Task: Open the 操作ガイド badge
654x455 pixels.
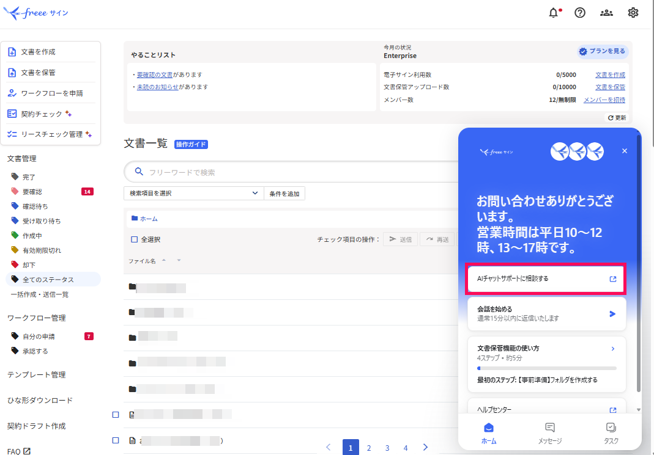Action: 191,145
